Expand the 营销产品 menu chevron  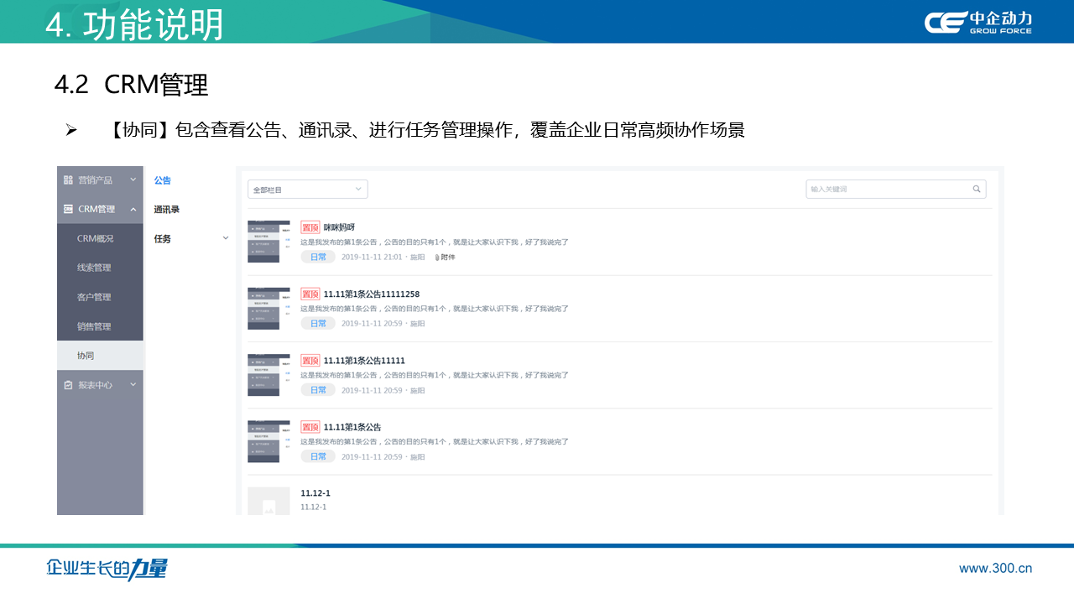tap(133, 180)
